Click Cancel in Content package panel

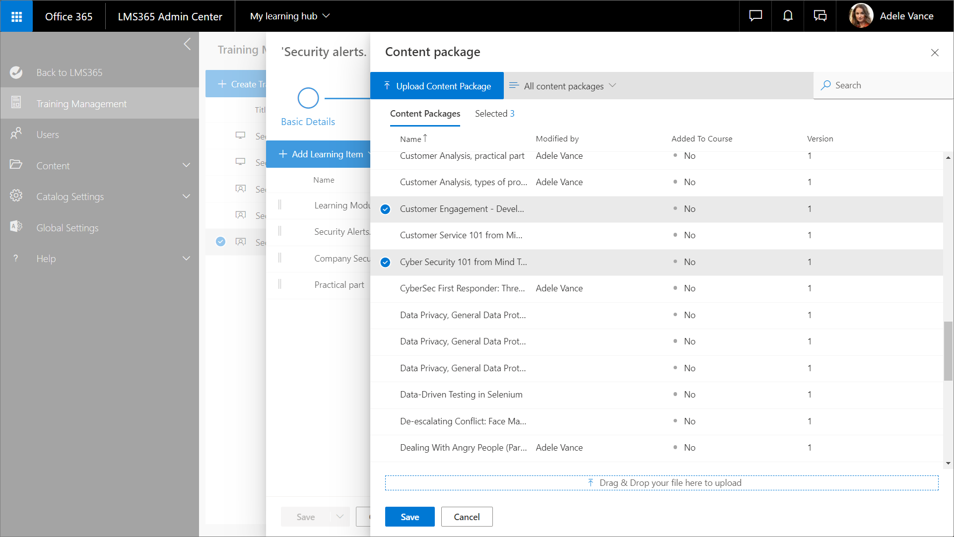(x=467, y=517)
